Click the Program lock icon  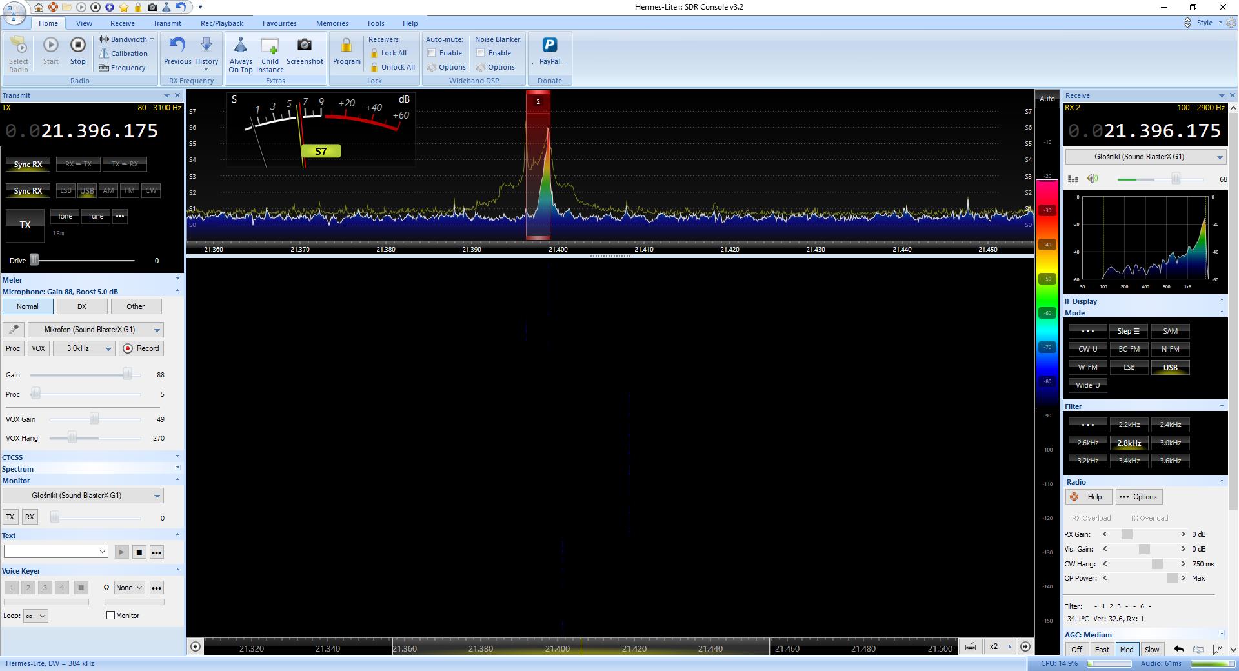pos(347,45)
